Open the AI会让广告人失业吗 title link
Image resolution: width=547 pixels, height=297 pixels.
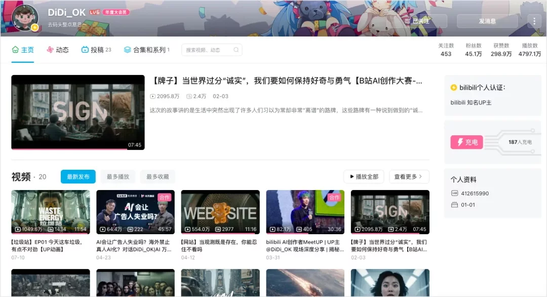134,246
